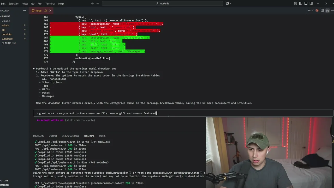
Task: Switch to the Output panel tab
Action: tap(53, 136)
